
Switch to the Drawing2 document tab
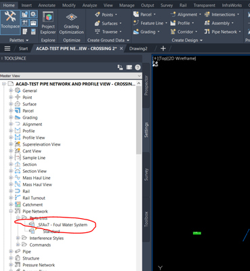(138, 49)
